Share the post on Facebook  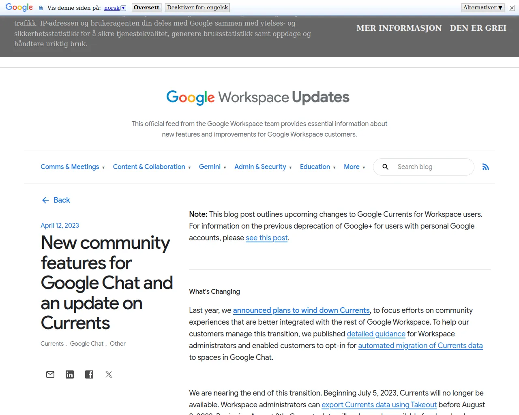pos(89,374)
